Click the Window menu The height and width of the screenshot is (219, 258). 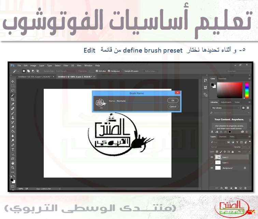(88, 65)
